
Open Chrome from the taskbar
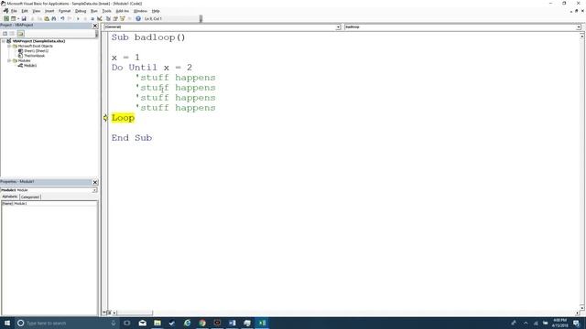click(202, 323)
